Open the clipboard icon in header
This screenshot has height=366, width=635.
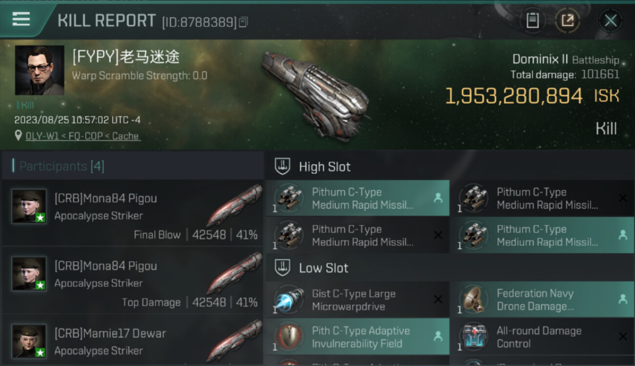532,20
